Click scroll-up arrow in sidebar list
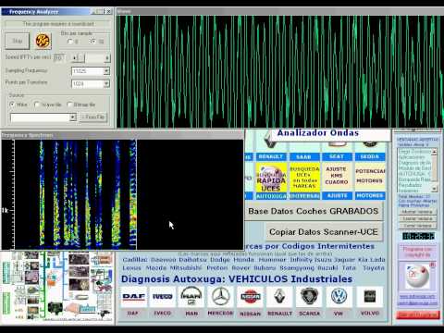The height and width of the screenshot is (333, 444). click(x=434, y=152)
